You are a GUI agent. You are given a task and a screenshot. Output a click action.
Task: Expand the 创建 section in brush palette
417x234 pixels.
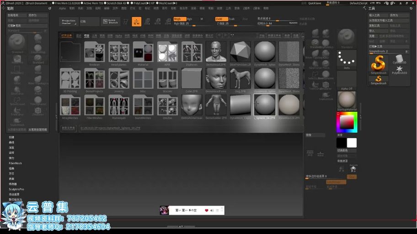point(11,137)
